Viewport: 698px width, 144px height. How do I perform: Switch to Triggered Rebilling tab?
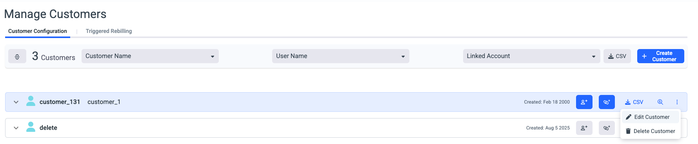(109, 31)
